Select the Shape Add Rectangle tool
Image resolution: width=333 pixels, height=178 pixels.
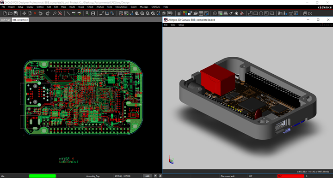255,13
